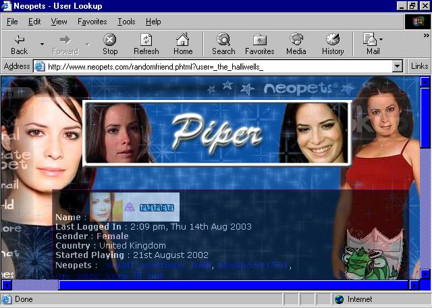The image size is (432, 308).
Task: Click the Piper banner image
Action: 217,132
